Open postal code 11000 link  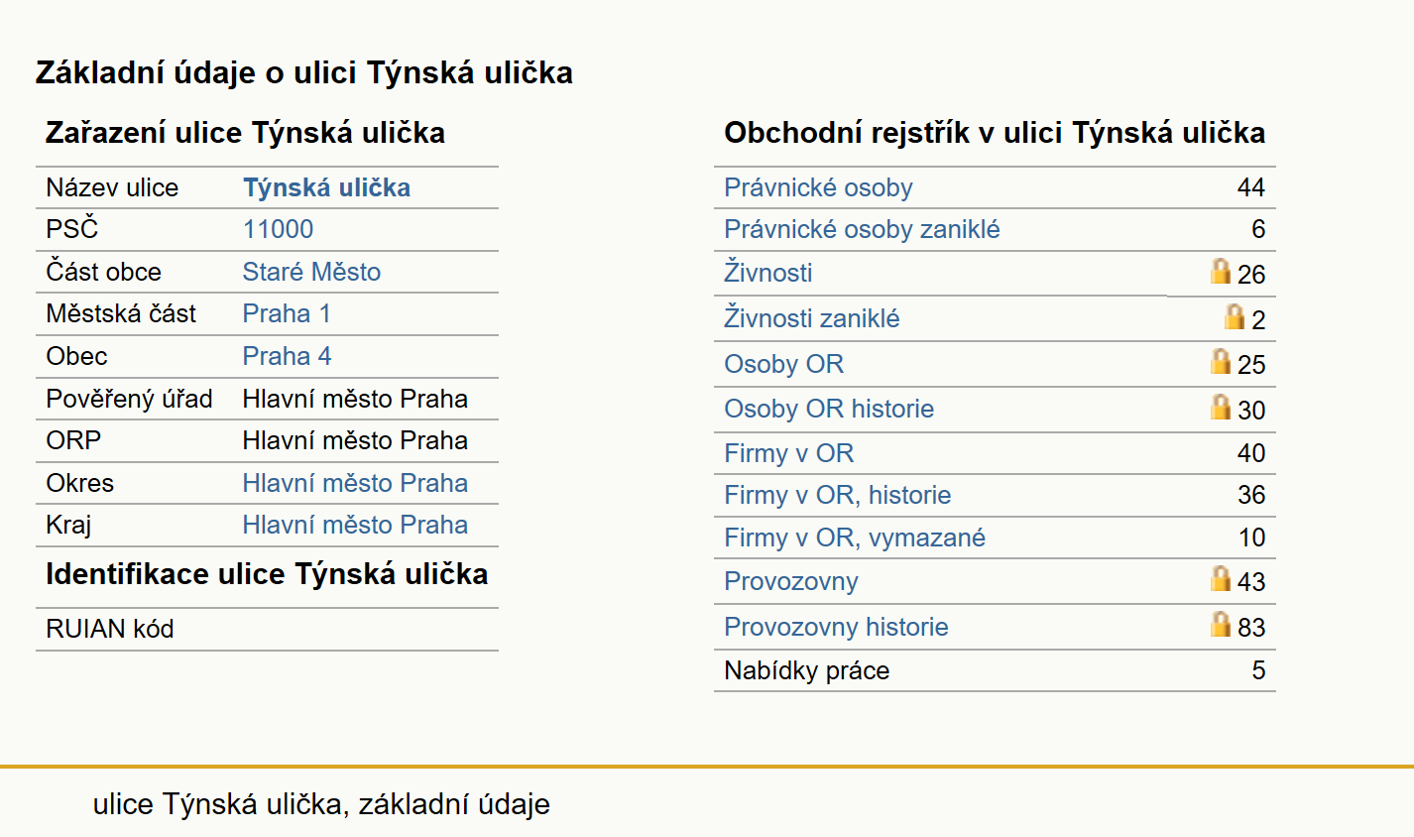(278, 229)
